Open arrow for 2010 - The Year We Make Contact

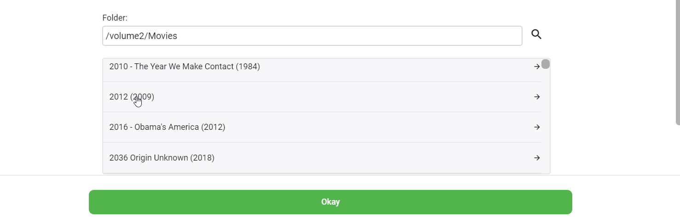tap(537, 67)
